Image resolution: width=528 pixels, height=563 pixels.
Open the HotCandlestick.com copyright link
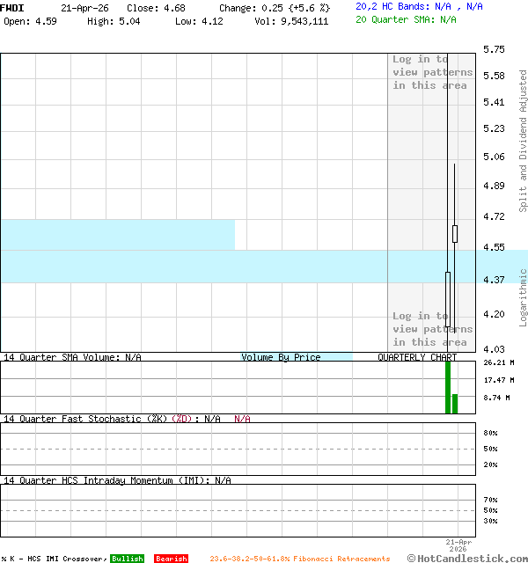tap(467, 558)
